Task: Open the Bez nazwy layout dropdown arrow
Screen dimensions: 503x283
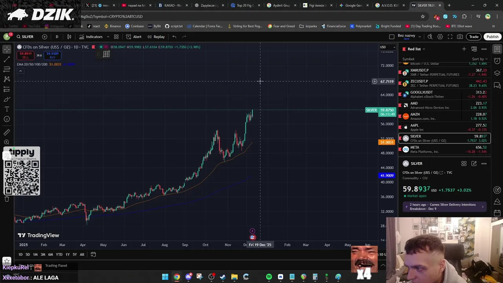Action: (420, 37)
